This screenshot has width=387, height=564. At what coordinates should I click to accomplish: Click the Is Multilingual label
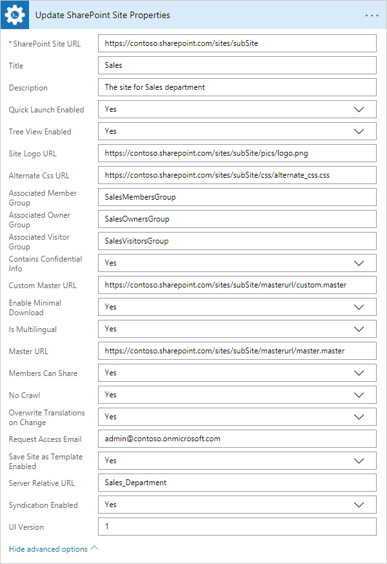point(33,329)
